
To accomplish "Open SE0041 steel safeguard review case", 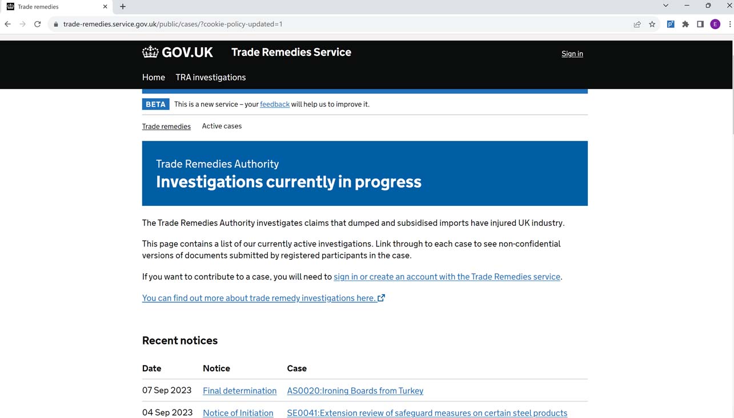I will 427,413.
